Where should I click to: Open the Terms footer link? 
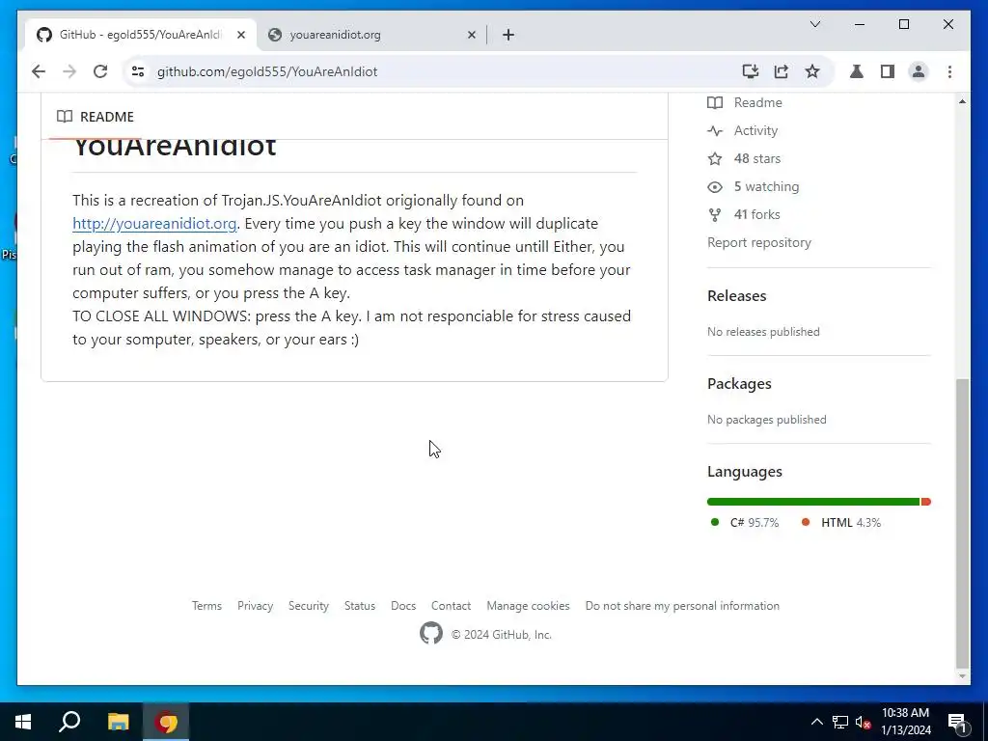[x=206, y=606]
